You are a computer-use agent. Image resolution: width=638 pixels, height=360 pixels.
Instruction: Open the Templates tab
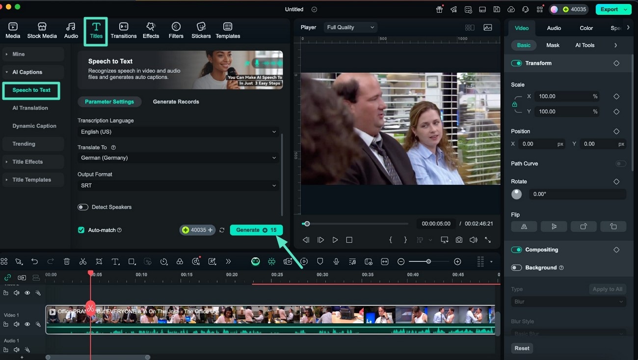(x=228, y=30)
